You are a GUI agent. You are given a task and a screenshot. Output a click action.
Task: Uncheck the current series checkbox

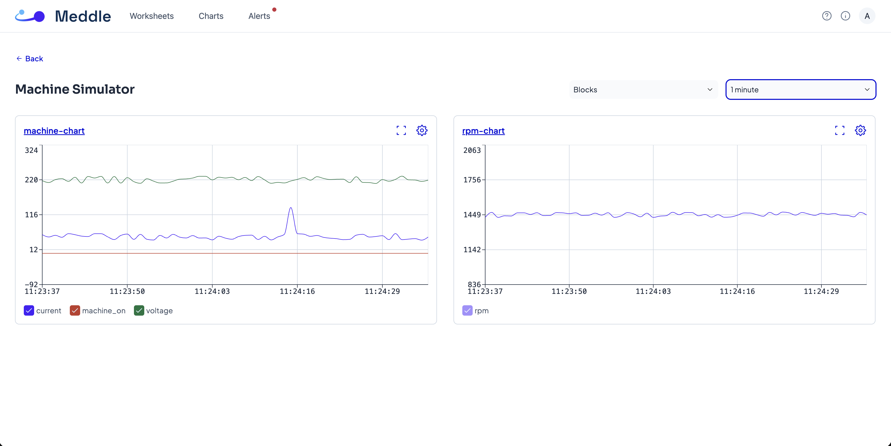pos(29,310)
